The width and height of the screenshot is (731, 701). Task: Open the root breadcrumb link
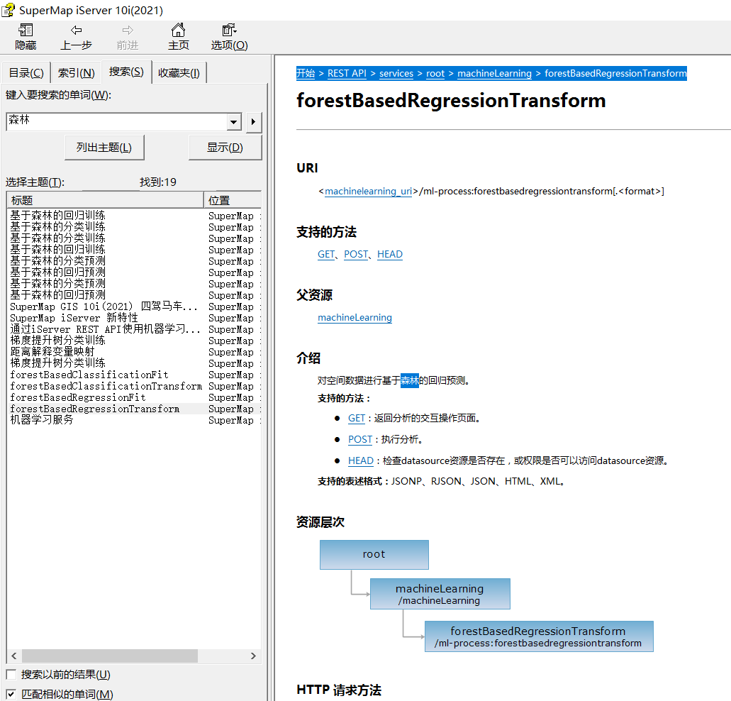point(435,73)
